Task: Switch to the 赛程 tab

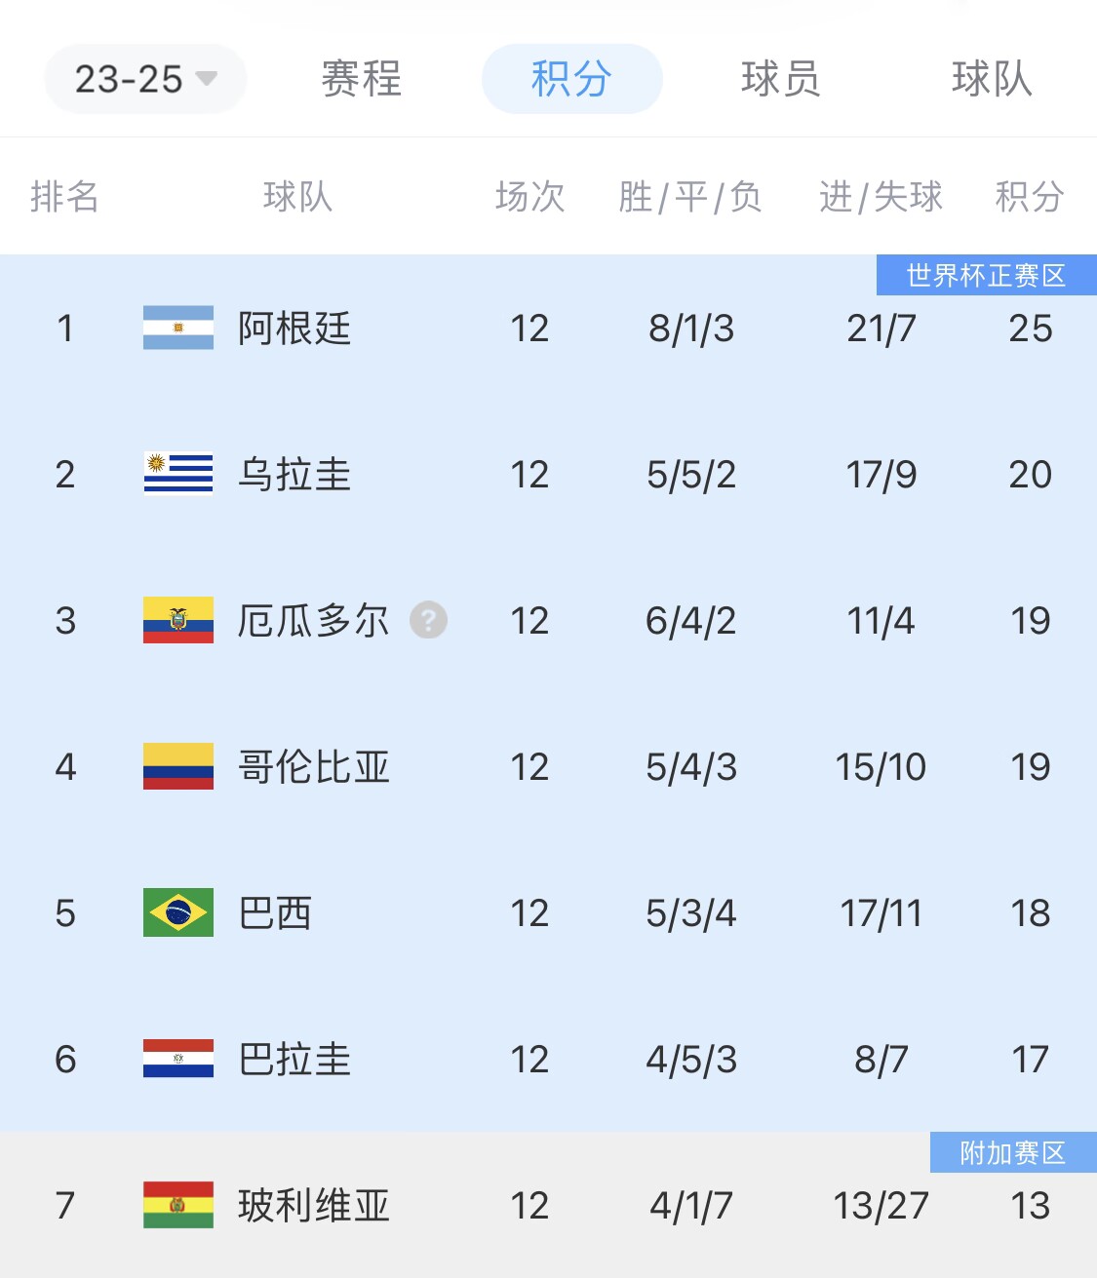Action: [x=361, y=79]
